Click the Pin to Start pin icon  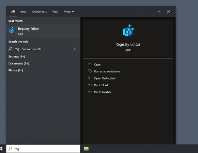click(90, 85)
